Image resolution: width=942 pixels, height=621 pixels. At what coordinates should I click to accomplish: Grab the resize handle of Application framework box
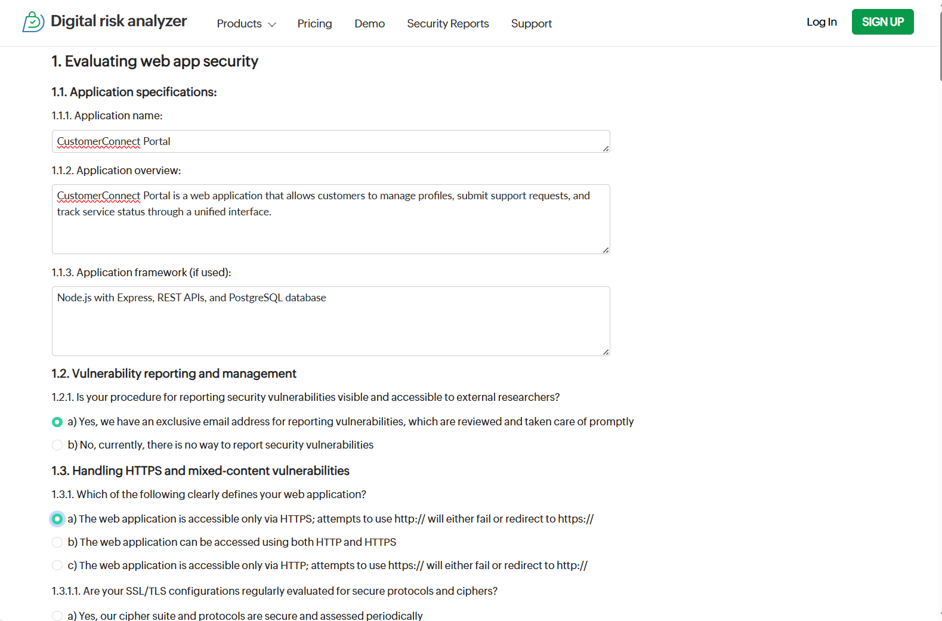tap(606, 352)
